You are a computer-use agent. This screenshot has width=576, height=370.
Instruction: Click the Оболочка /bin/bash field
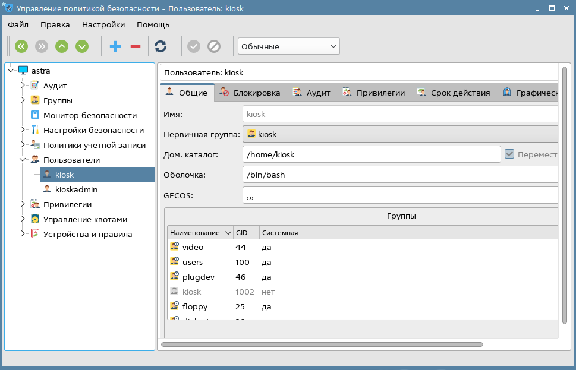pos(400,175)
